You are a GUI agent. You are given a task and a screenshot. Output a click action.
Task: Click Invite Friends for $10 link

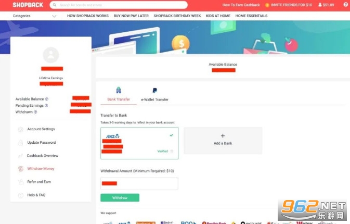pyautogui.click(x=292, y=5)
